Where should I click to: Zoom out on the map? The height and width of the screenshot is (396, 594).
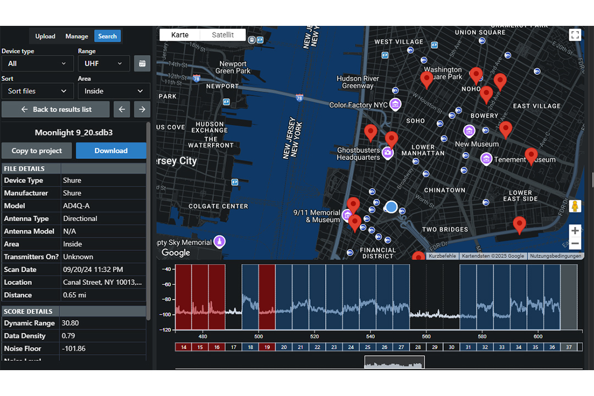pos(575,243)
